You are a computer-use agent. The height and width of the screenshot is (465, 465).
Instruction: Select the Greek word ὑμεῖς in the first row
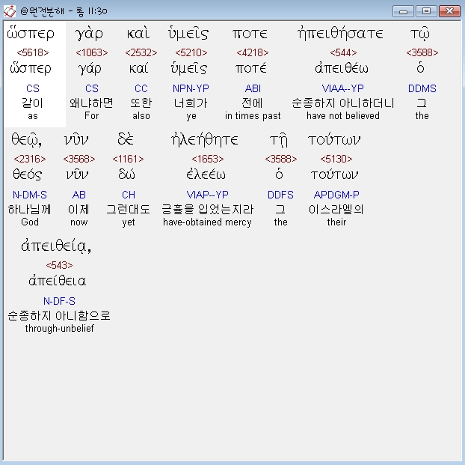pyautogui.click(x=188, y=33)
